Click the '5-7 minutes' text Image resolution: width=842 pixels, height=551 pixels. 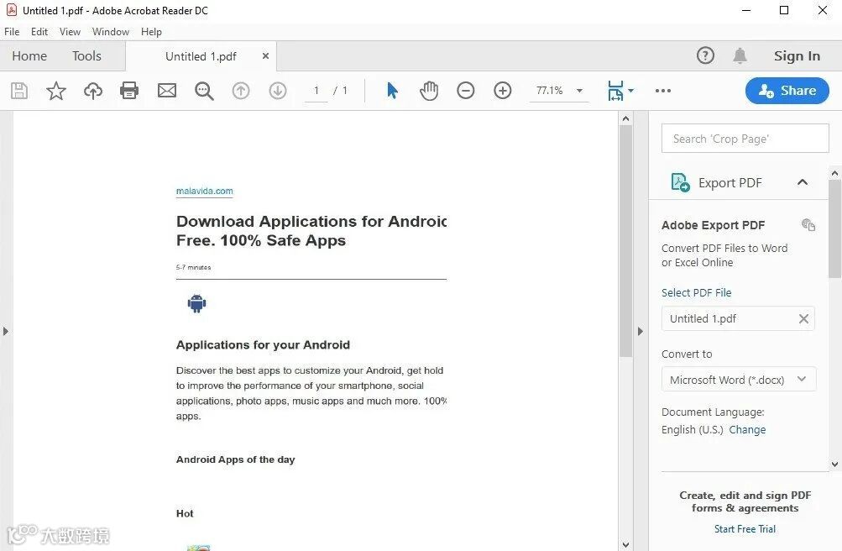point(193,267)
